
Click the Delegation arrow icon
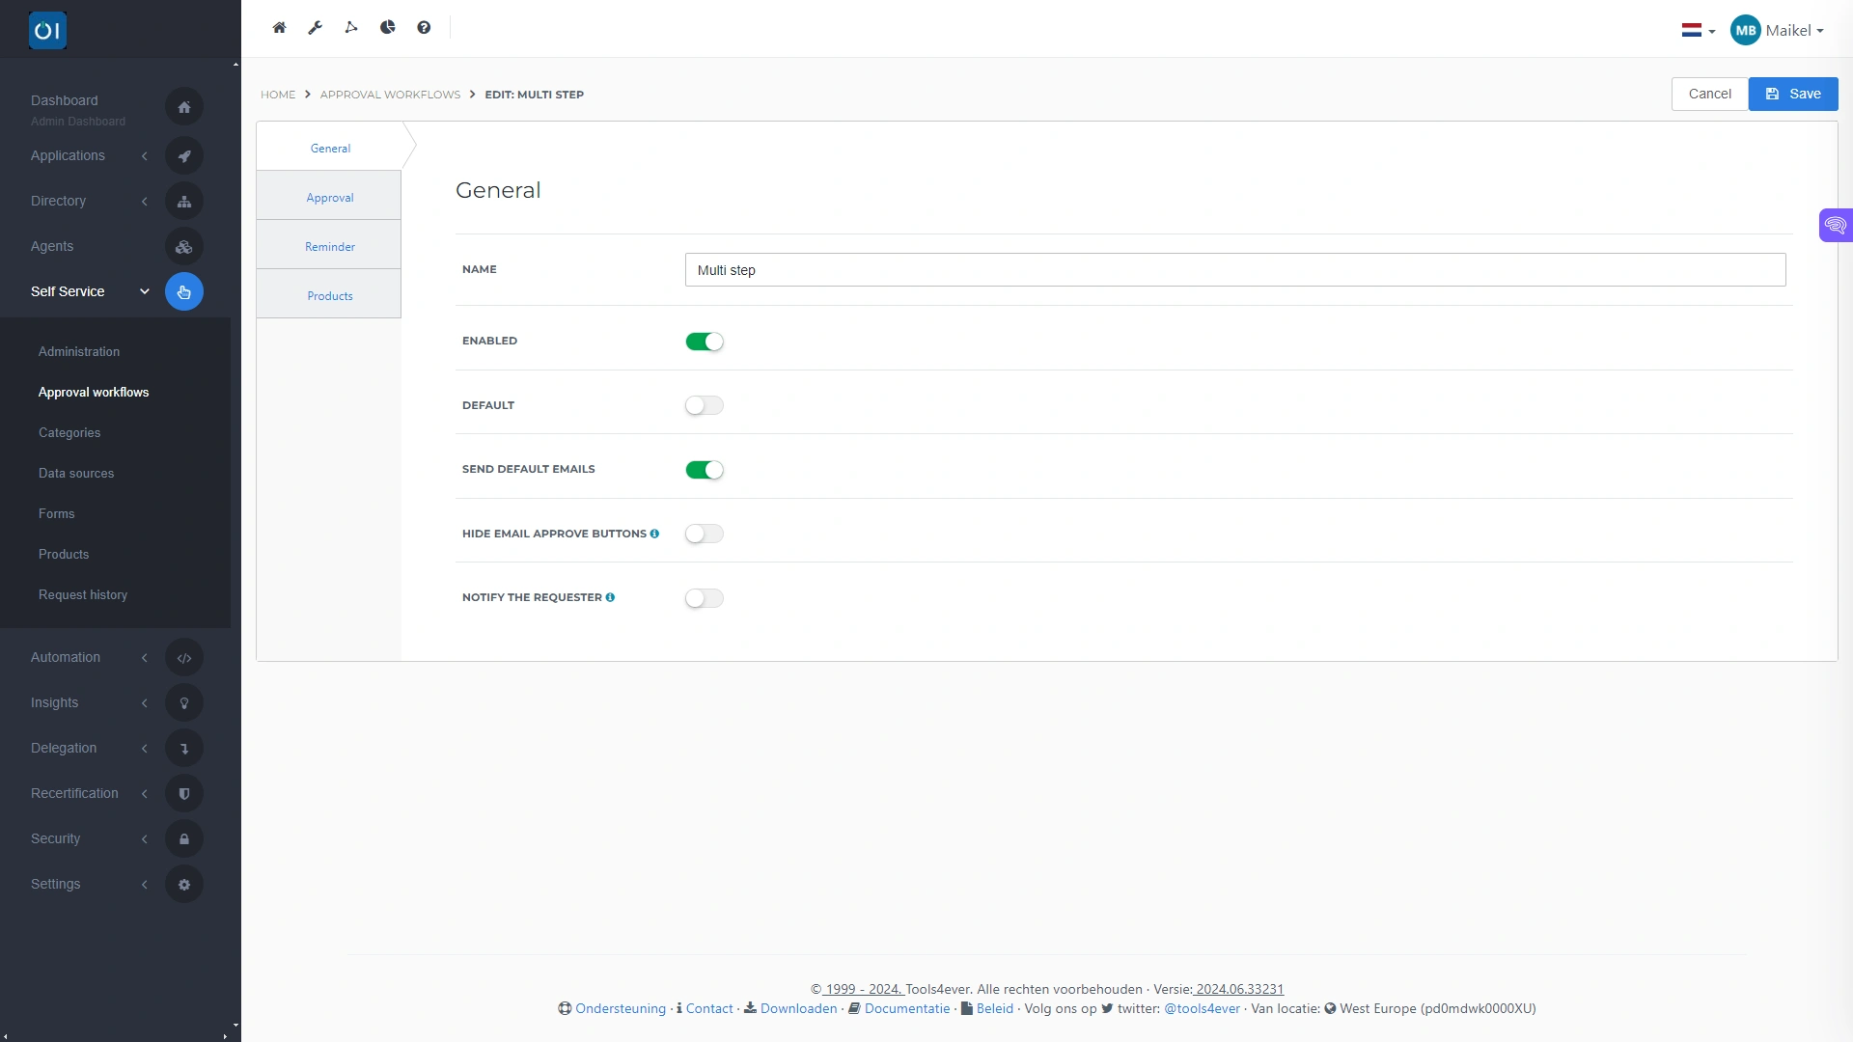[x=184, y=749]
